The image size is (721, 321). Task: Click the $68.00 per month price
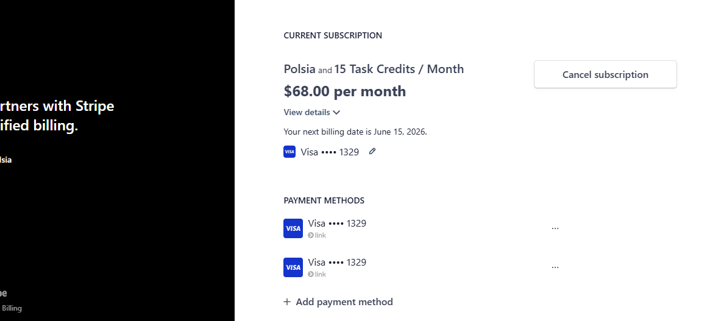click(x=345, y=91)
